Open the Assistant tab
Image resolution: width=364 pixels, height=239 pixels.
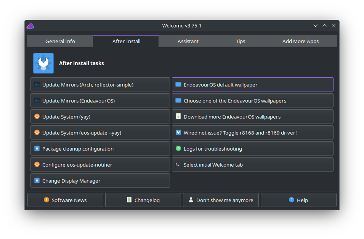[x=188, y=41]
